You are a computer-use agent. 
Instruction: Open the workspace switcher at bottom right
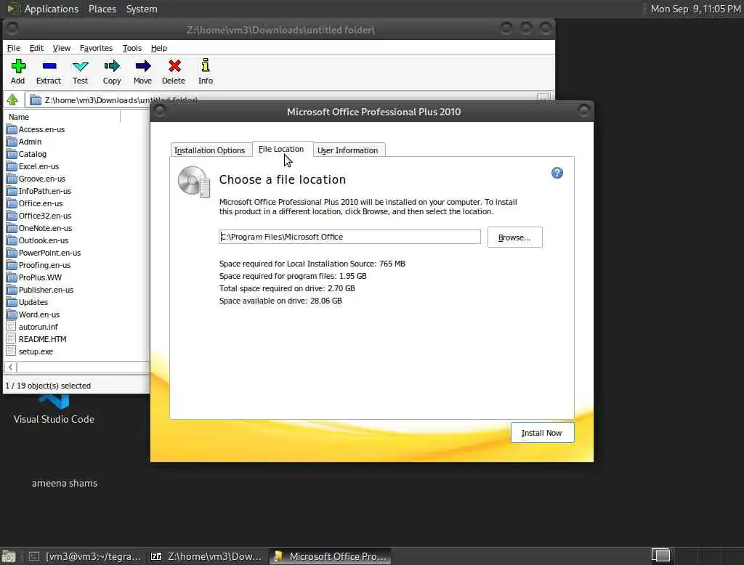[660, 555]
